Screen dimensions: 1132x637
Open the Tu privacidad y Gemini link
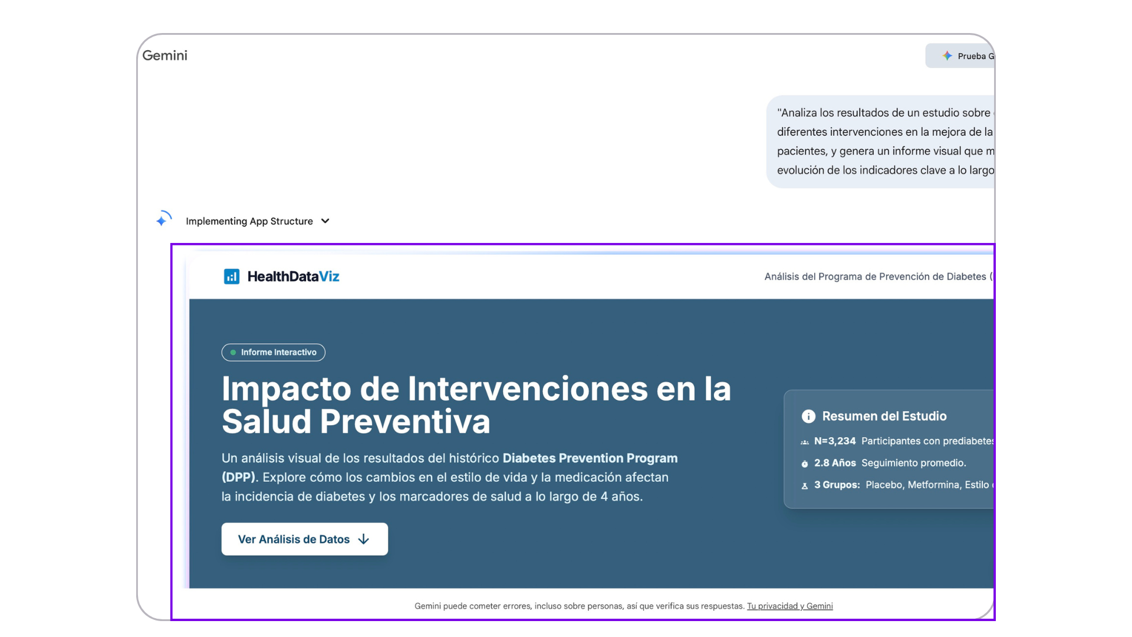[789, 606]
